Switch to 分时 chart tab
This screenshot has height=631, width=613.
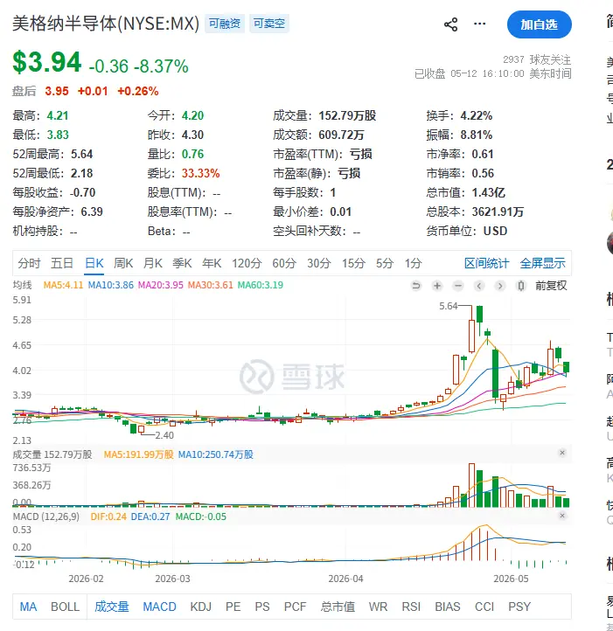(x=29, y=263)
